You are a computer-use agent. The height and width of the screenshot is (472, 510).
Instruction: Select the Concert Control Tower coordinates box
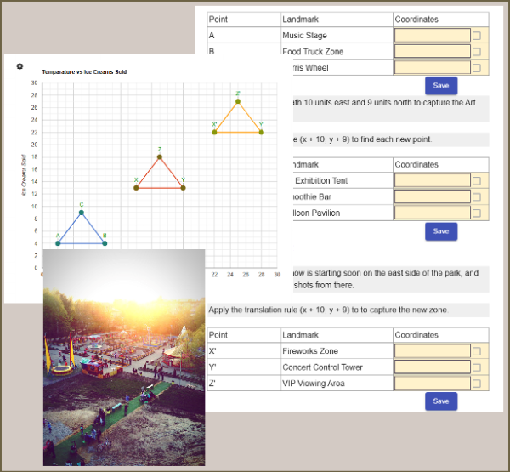pos(433,367)
